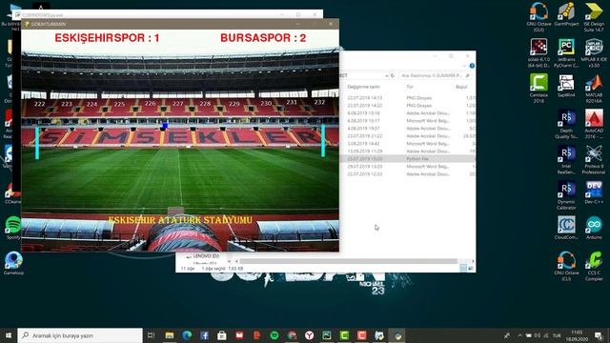Show hidden system tray icons
Viewport: 610px width, 343px height.
[519, 335]
